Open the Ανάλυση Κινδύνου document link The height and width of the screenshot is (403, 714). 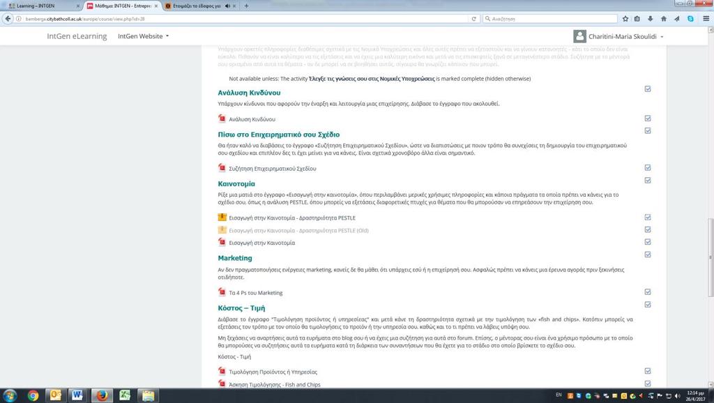(252, 119)
